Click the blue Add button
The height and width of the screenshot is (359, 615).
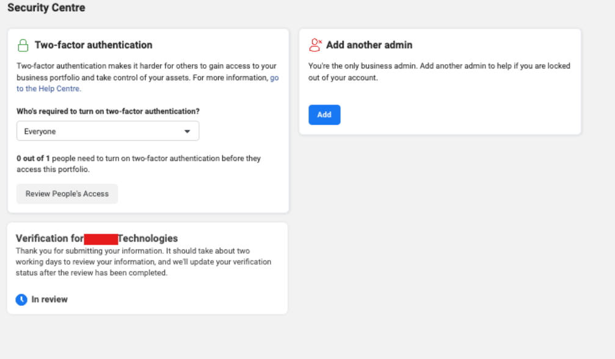pos(324,115)
